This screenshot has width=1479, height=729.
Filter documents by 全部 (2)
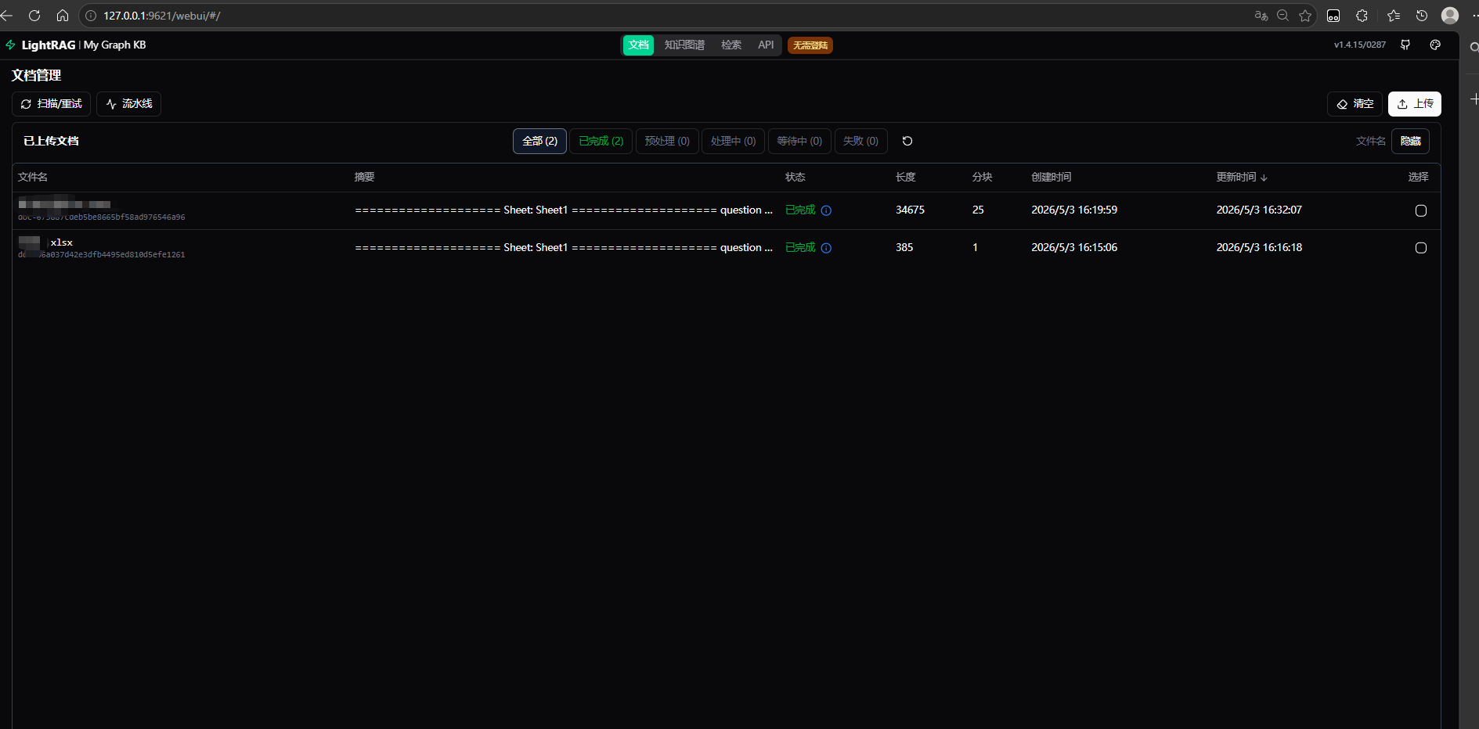click(x=539, y=141)
